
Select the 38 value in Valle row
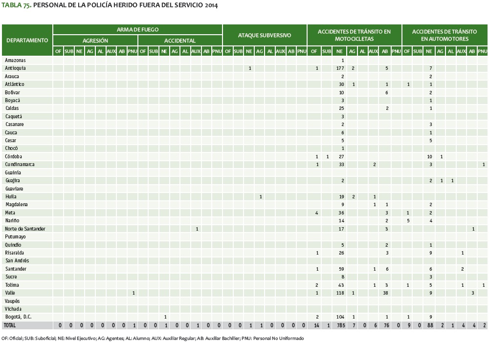386,293
